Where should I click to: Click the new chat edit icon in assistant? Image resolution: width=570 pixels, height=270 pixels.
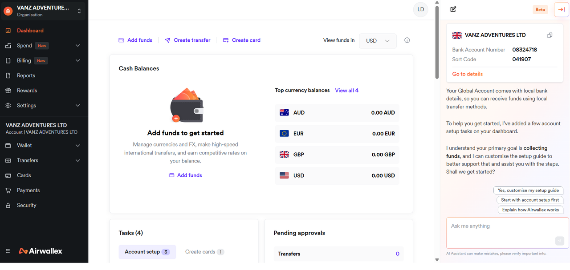coord(453,9)
